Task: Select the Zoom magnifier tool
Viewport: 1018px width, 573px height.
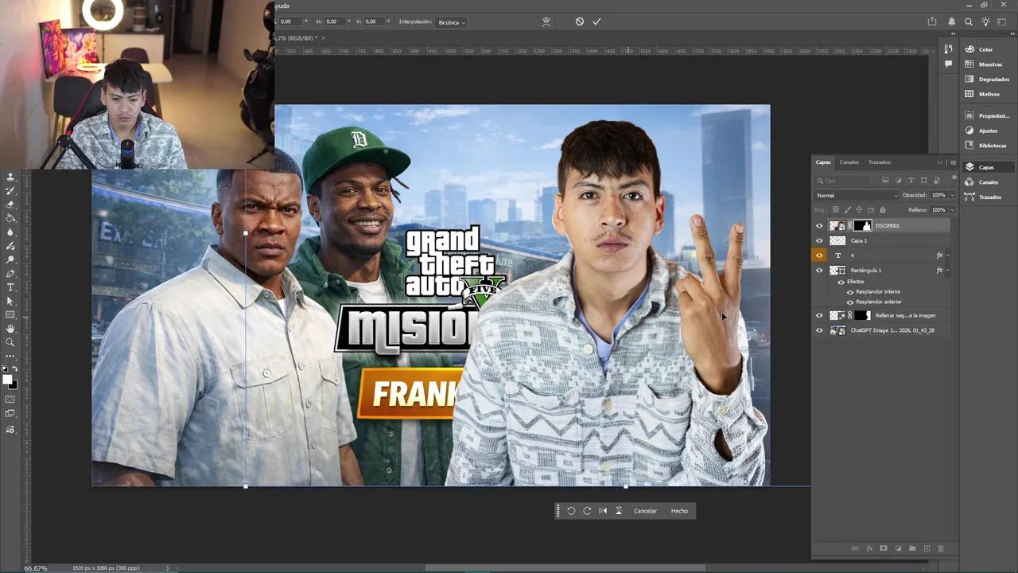Action: [10, 342]
